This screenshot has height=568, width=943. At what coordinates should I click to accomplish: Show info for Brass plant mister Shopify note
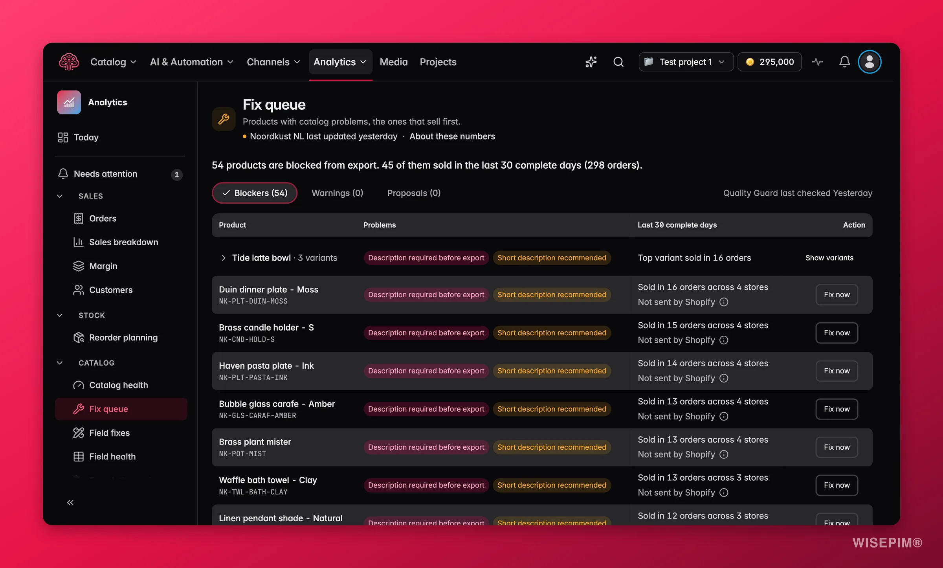[x=724, y=454]
